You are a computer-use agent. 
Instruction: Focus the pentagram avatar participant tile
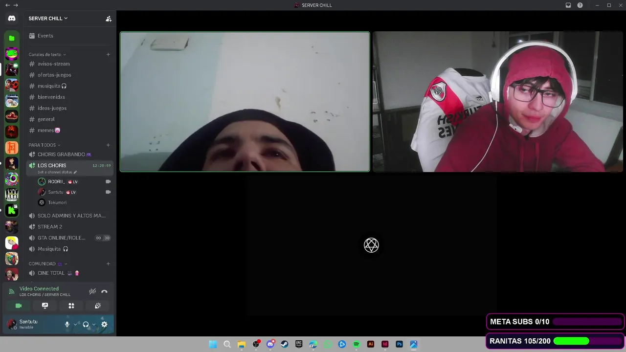[372, 245]
